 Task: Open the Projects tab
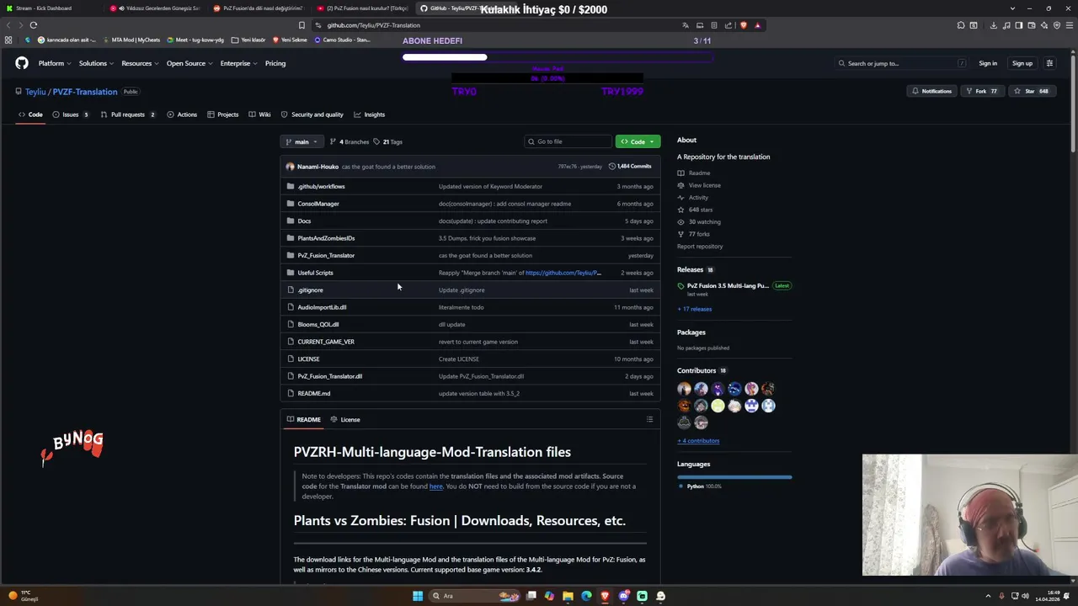click(x=222, y=114)
